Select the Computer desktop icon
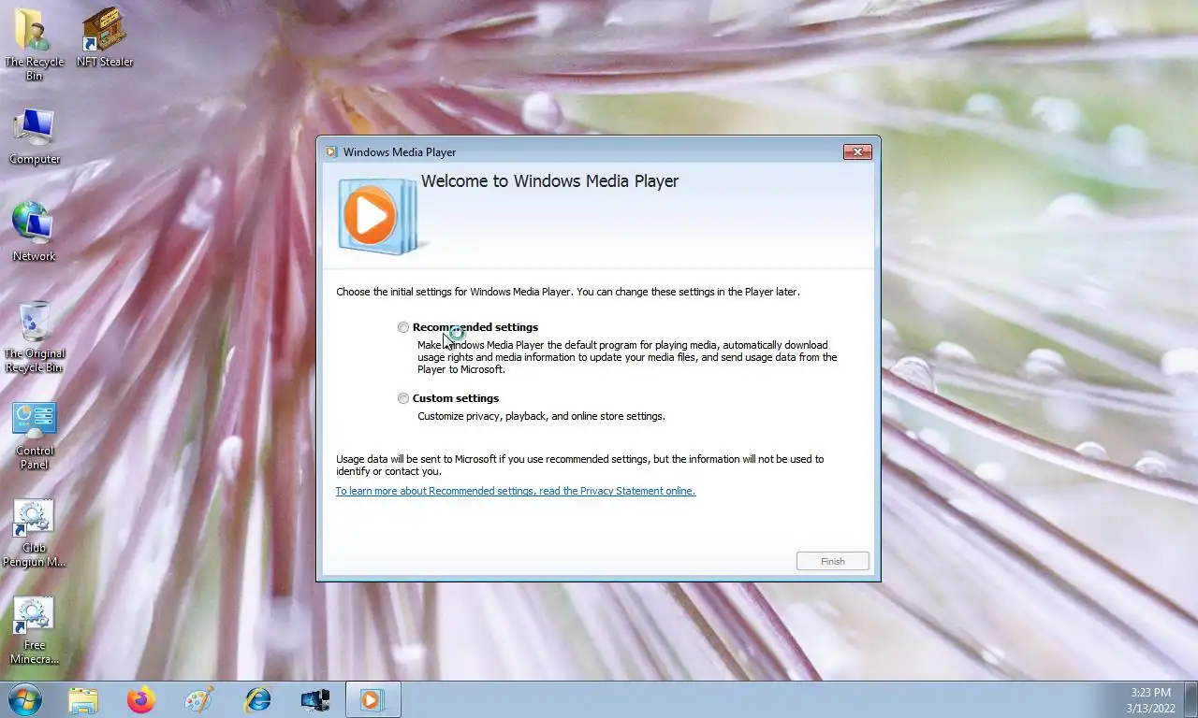Image resolution: width=1198 pixels, height=718 pixels. 35,136
